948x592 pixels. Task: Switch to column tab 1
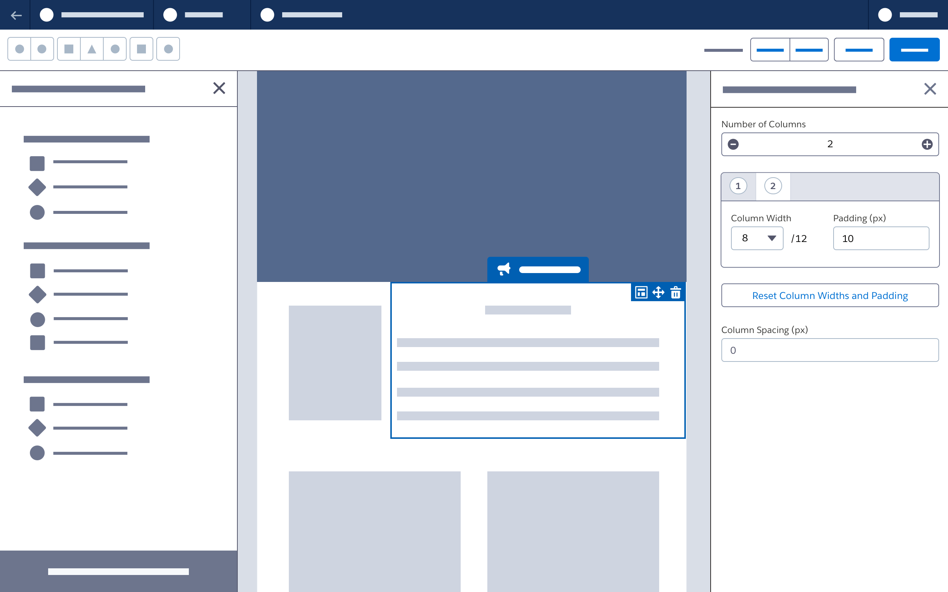click(738, 186)
